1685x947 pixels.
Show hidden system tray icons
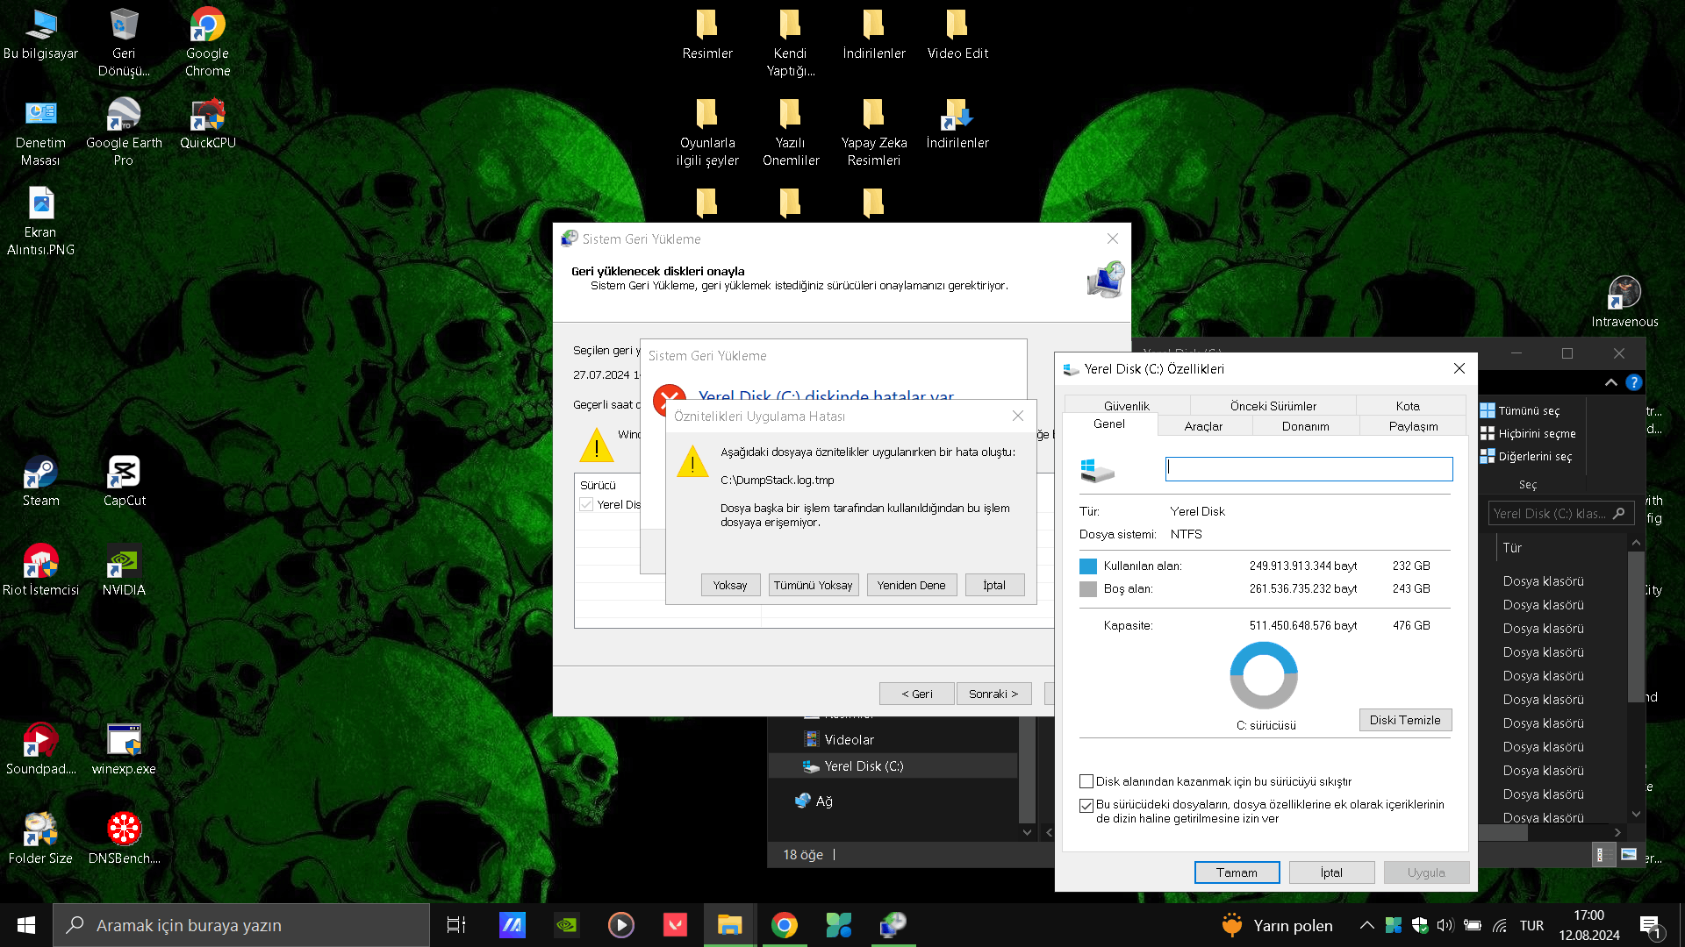click(x=1366, y=925)
